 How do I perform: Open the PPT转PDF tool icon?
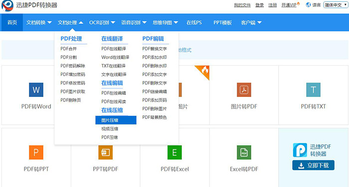pos(106,152)
